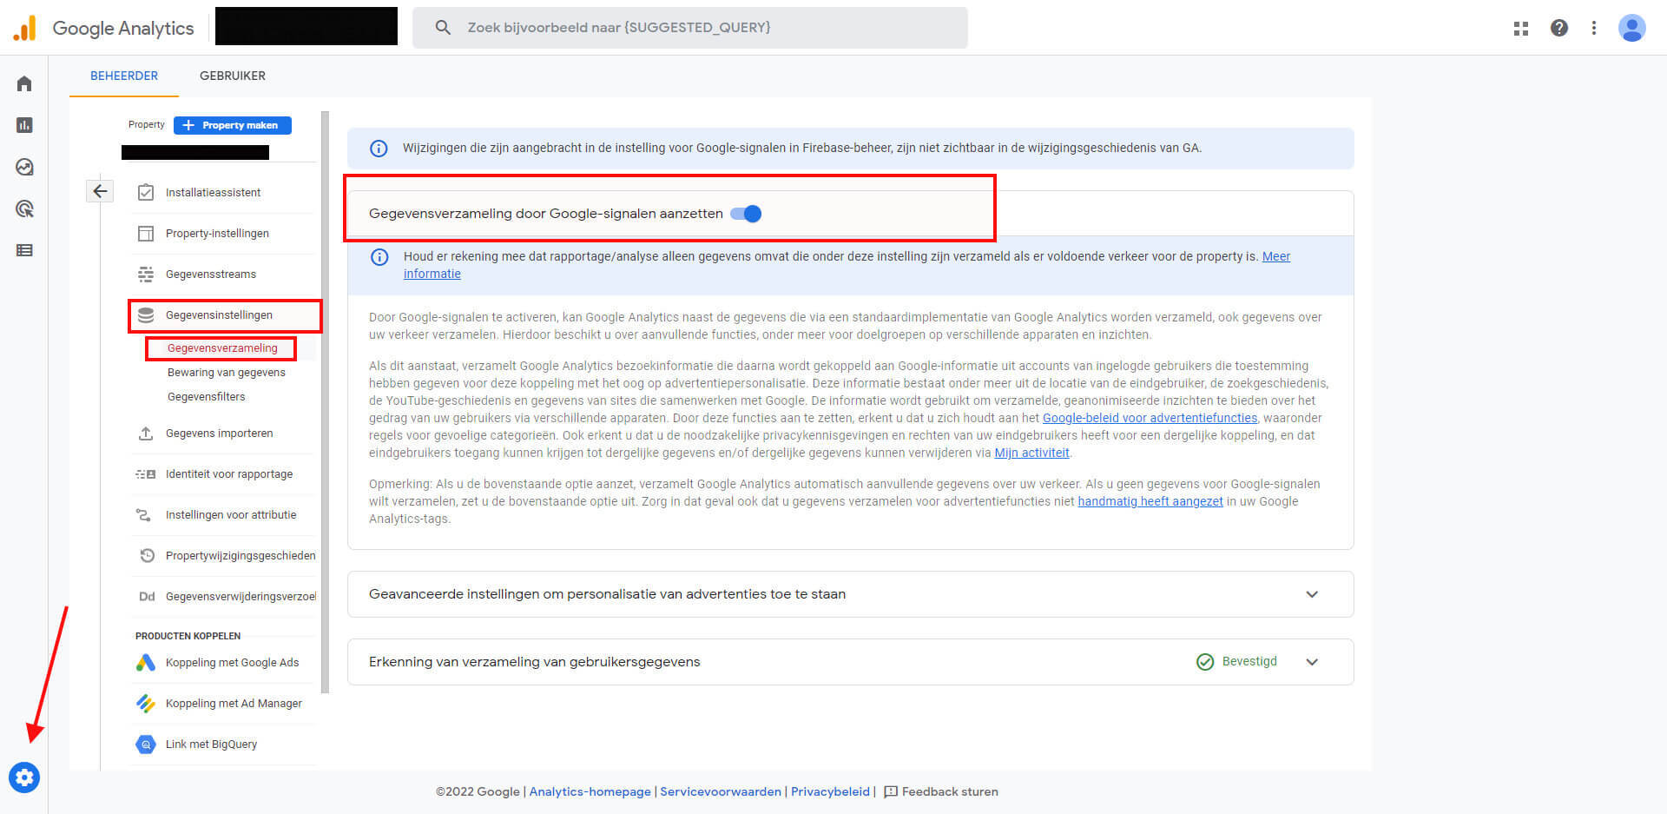The image size is (1667, 814).
Task: Click the Gegevensinstellingen database icon
Action: tap(146, 314)
